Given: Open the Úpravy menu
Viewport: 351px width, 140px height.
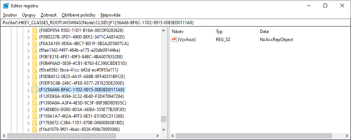Looking at the screenshot, I should tap(29, 15).
